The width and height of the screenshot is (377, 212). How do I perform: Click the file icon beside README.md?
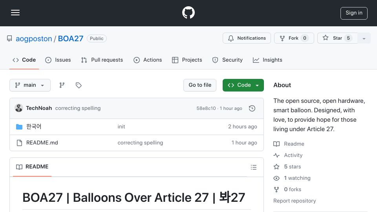tap(19, 143)
